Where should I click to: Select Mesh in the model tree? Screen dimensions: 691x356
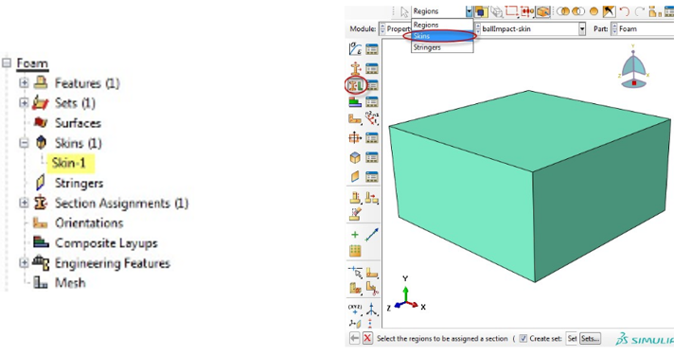70,283
